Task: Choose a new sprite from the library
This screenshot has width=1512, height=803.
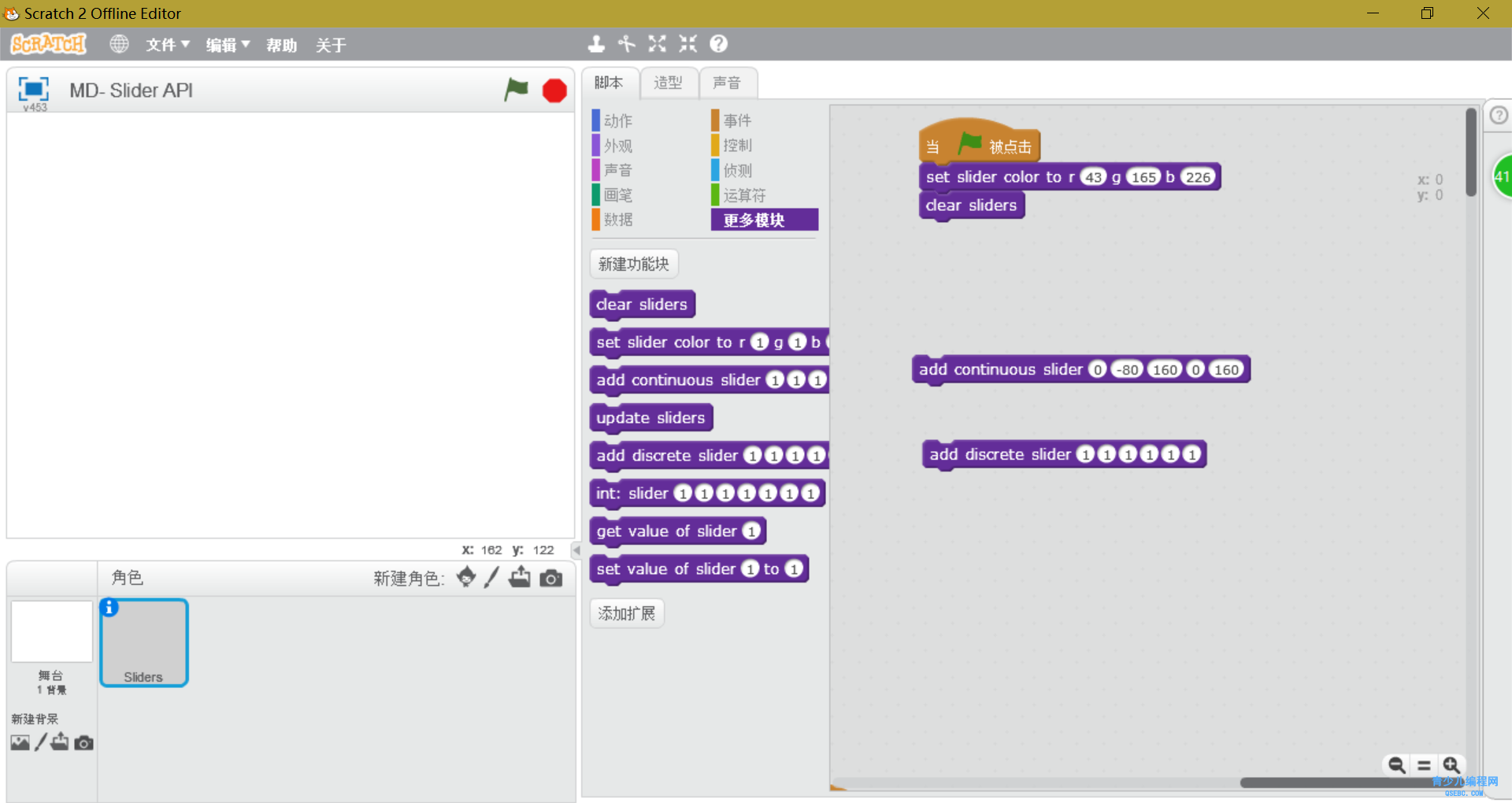Action: click(x=466, y=577)
